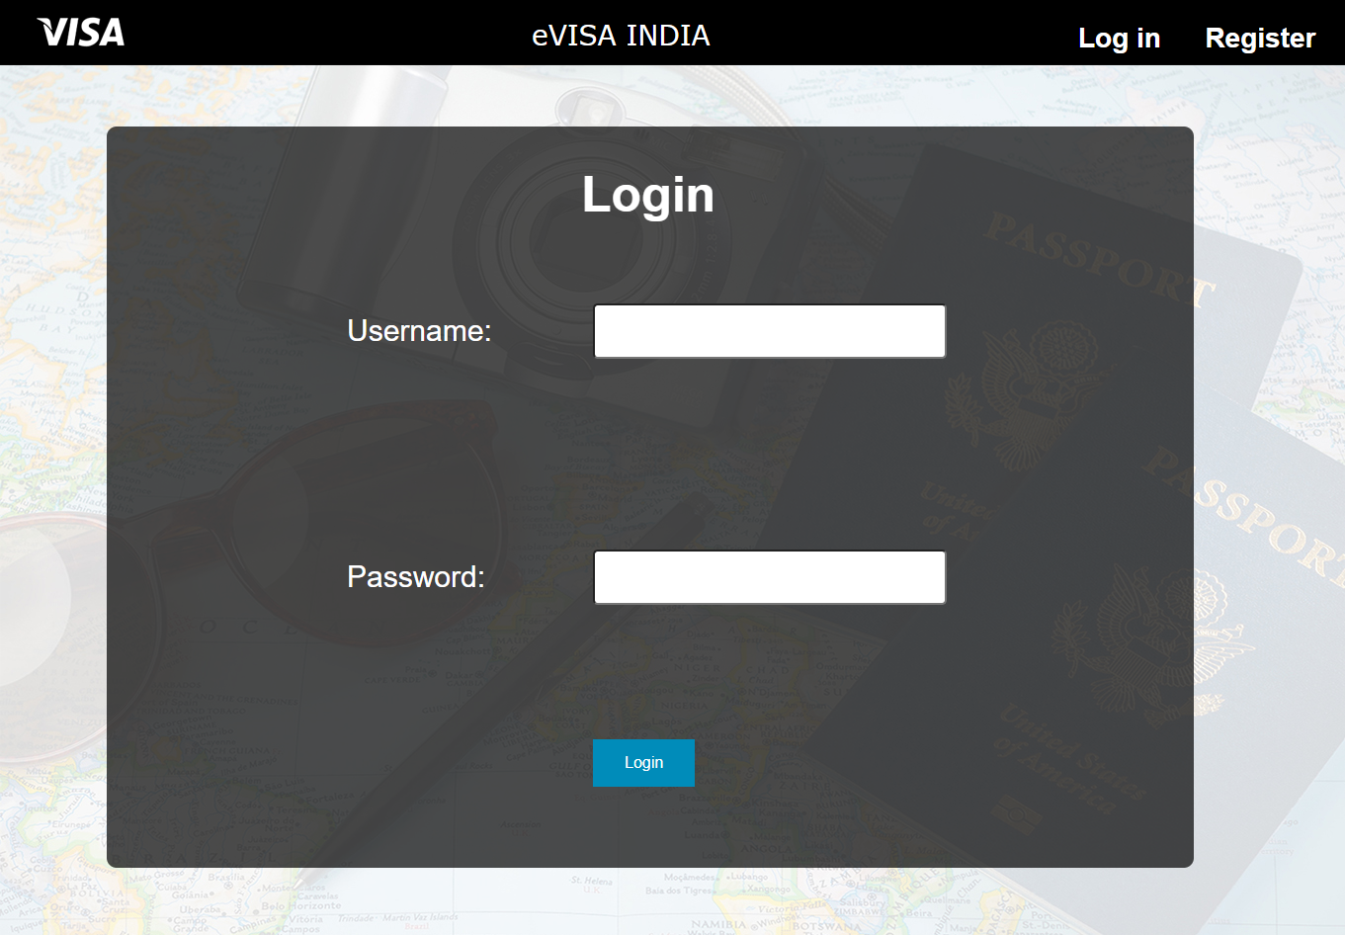Click the Password: label text
The width and height of the screenshot is (1345, 935).
[x=416, y=576]
